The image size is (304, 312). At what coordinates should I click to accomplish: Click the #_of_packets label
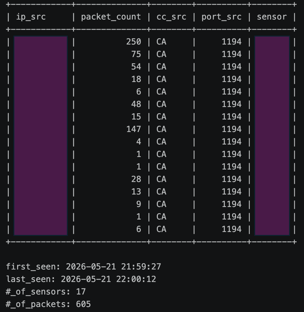point(38,304)
